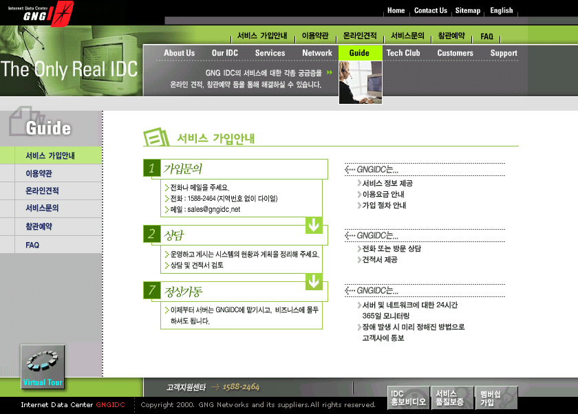Click the email line sales@gngidc.net
The height and width of the screenshot is (414, 578).
205,210
